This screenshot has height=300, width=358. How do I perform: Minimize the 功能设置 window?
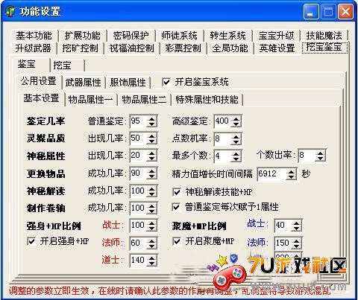(x=311, y=12)
